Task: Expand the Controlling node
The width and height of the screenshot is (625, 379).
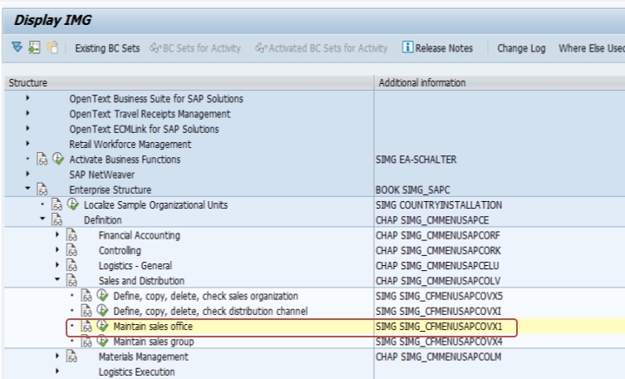Action: pos(57,249)
